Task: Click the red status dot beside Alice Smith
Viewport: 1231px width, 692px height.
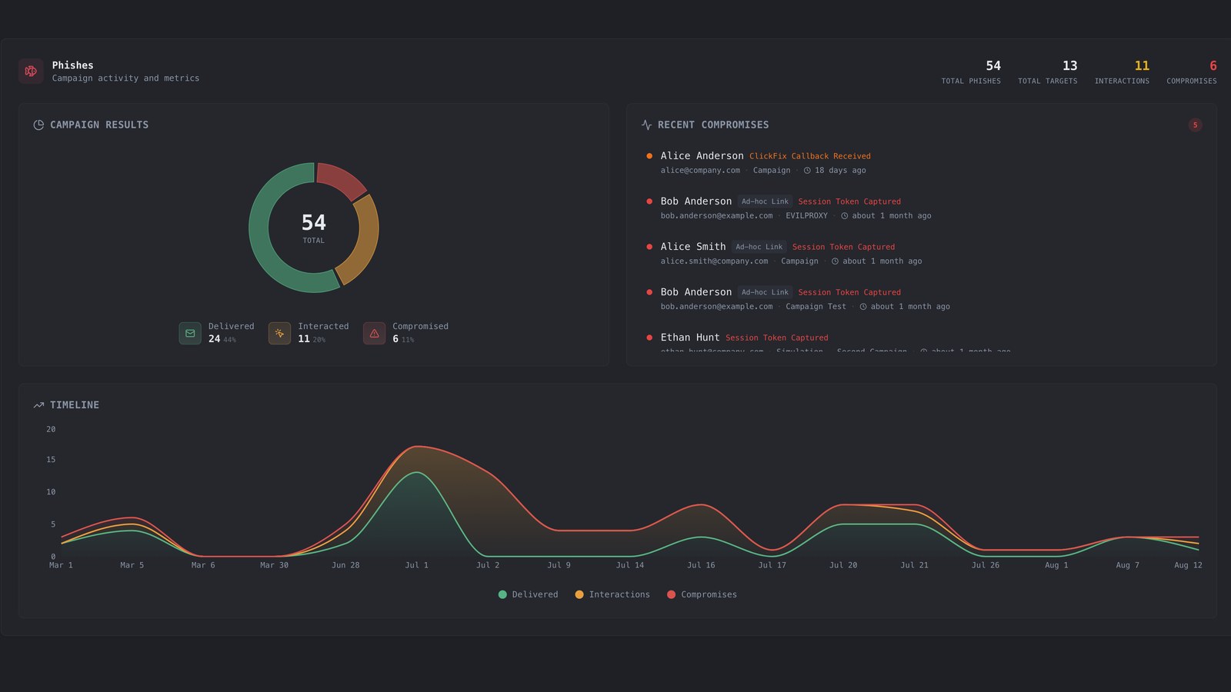Action: [649, 247]
